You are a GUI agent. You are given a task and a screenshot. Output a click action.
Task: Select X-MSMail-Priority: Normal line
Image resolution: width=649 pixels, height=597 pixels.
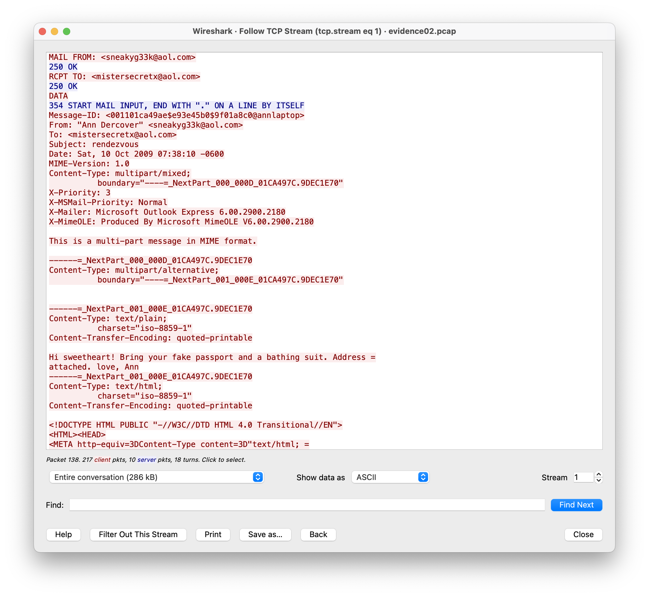[108, 203]
